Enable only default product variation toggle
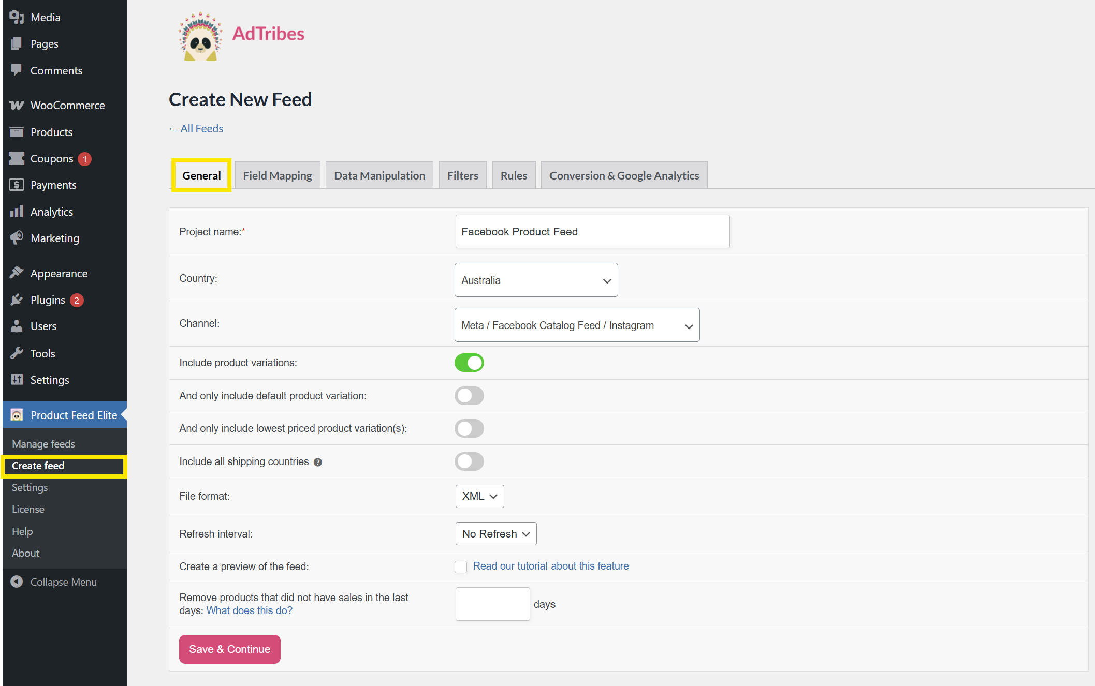Image resolution: width=1095 pixels, height=686 pixels. tap(469, 396)
